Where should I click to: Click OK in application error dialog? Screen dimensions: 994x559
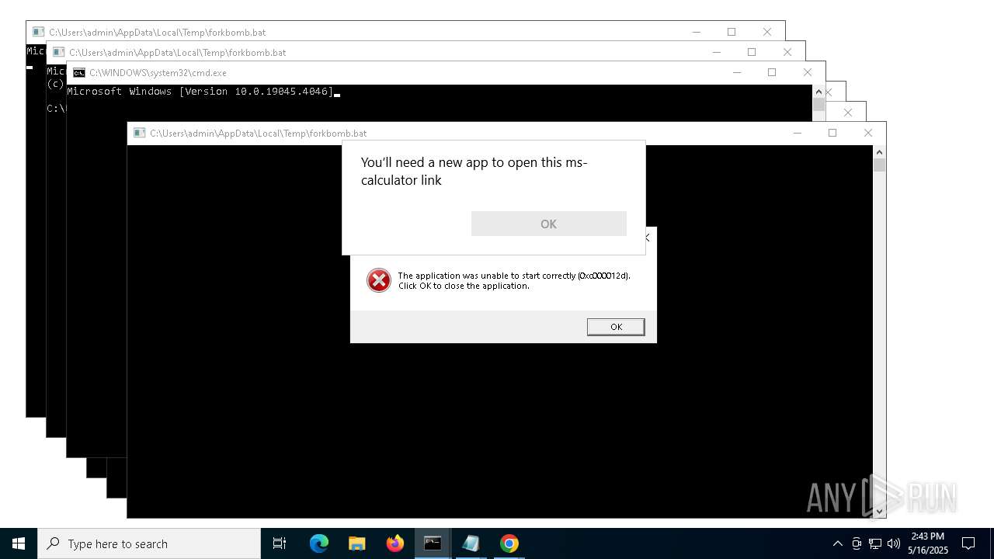616,327
